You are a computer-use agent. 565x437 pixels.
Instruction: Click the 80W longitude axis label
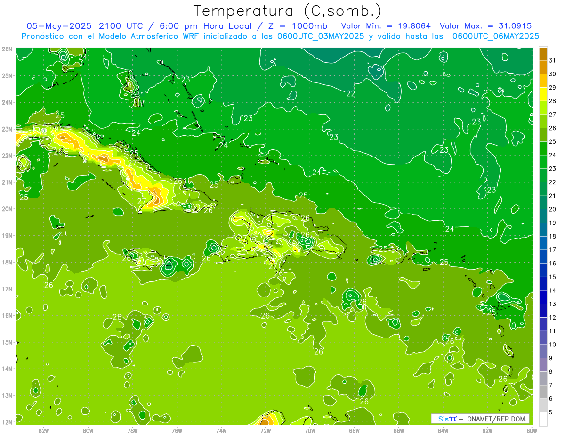[88, 431]
